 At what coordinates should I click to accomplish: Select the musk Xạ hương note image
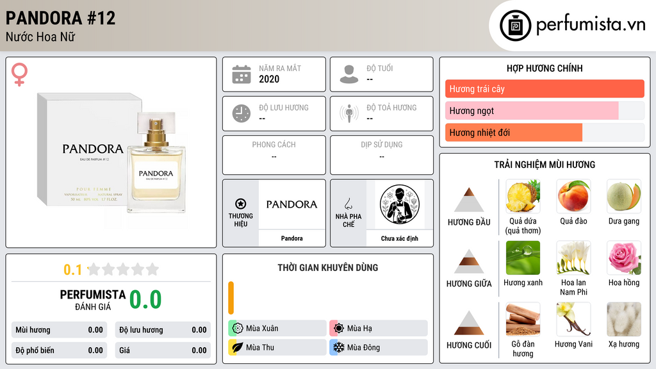tap(624, 319)
